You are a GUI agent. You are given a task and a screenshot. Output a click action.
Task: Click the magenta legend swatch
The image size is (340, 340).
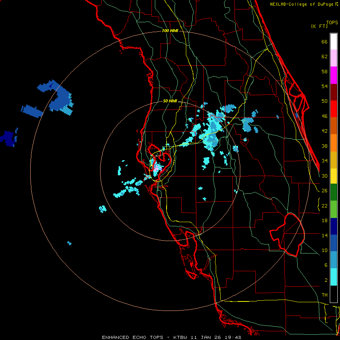(x=334, y=75)
